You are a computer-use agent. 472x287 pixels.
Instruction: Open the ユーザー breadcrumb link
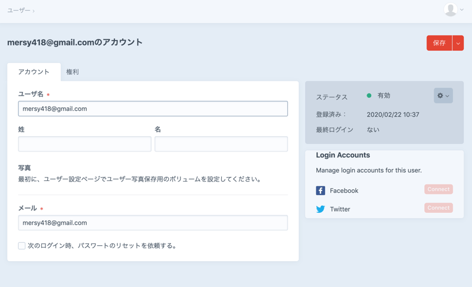click(x=19, y=11)
